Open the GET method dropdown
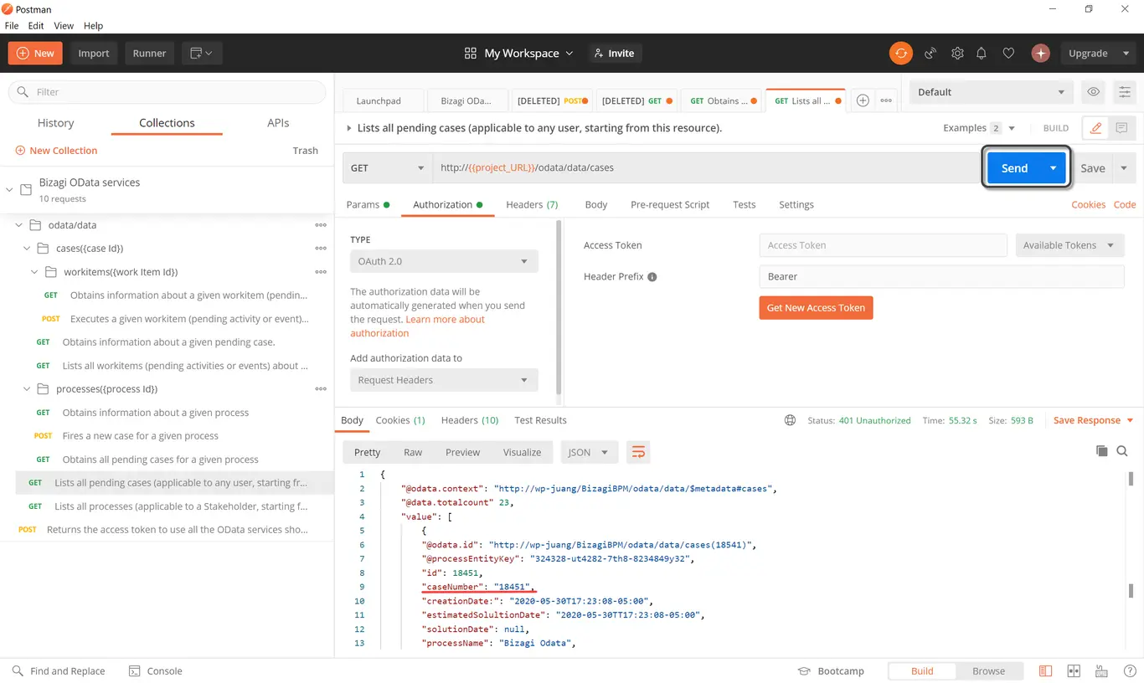1144x683 pixels. pos(387,167)
